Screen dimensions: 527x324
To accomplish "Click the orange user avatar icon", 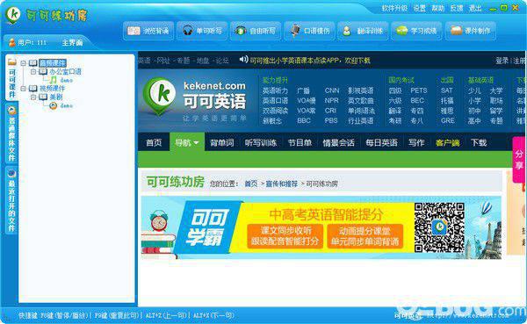I will [12, 42].
